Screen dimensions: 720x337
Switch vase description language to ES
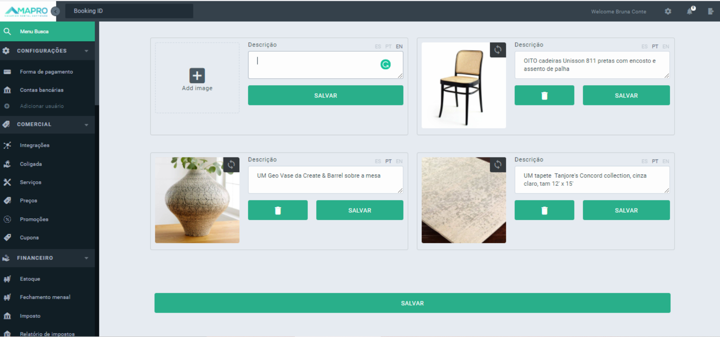click(378, 161)
